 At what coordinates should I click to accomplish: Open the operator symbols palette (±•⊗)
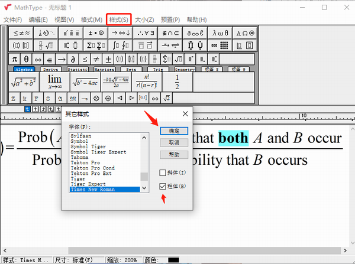[96, 33]
